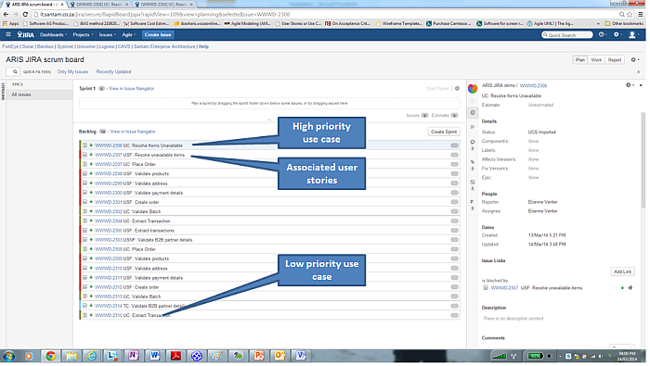The width and height of the screenshot is (650, 366).
Task: Switch to the Report view tab
Action: [615, 60]
